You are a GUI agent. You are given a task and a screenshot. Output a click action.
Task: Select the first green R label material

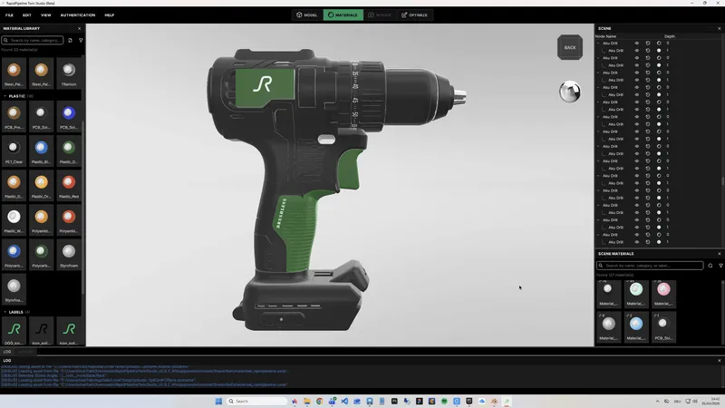[13, 329]
